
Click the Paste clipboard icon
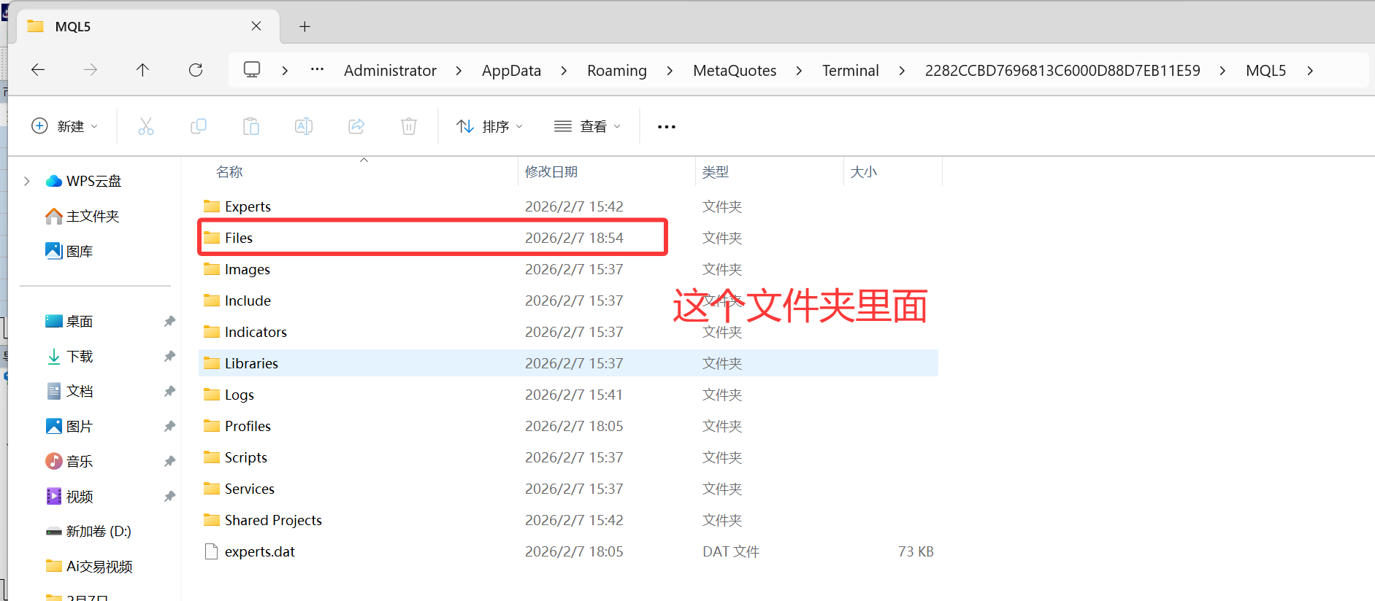pos(251,126)
